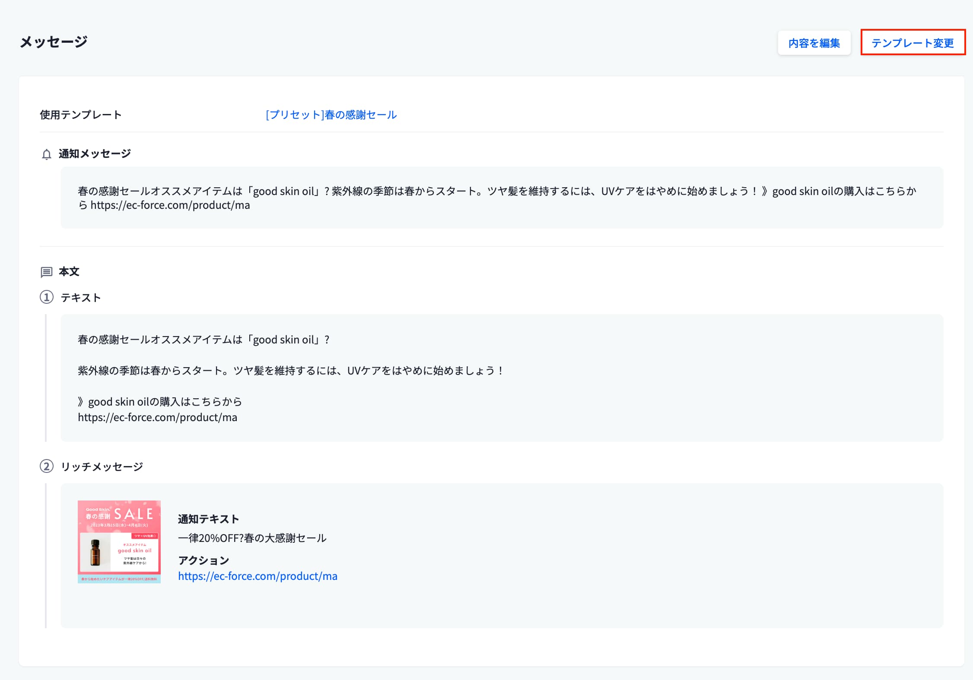
Task: Click the circled number 1 icon
Action: coord(47,297)
